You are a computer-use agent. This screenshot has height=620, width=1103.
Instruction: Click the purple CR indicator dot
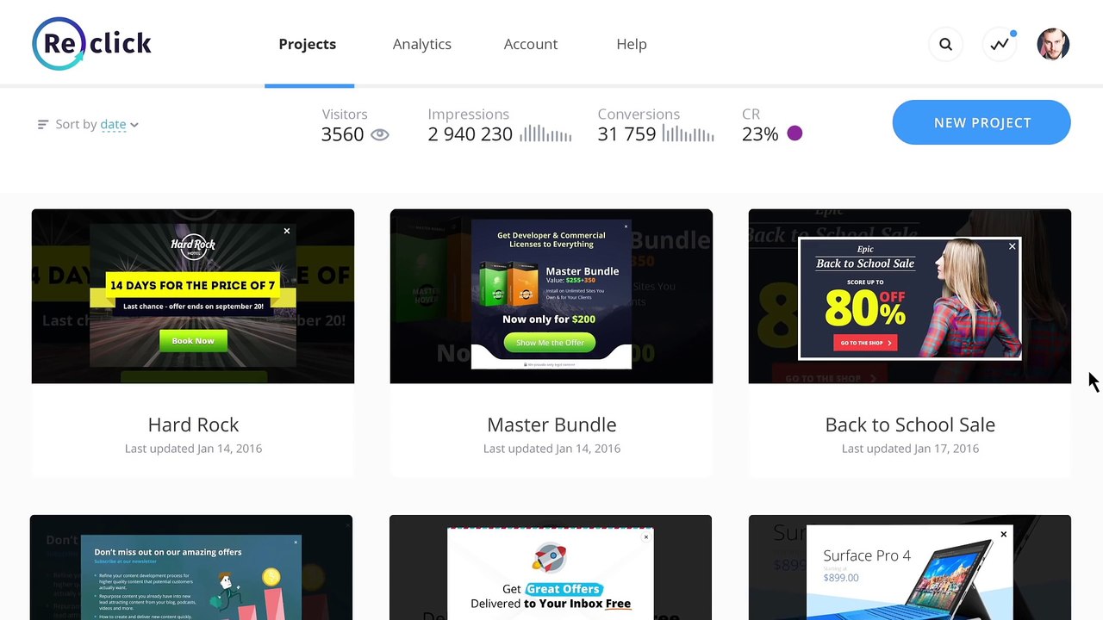pos(795,133)
